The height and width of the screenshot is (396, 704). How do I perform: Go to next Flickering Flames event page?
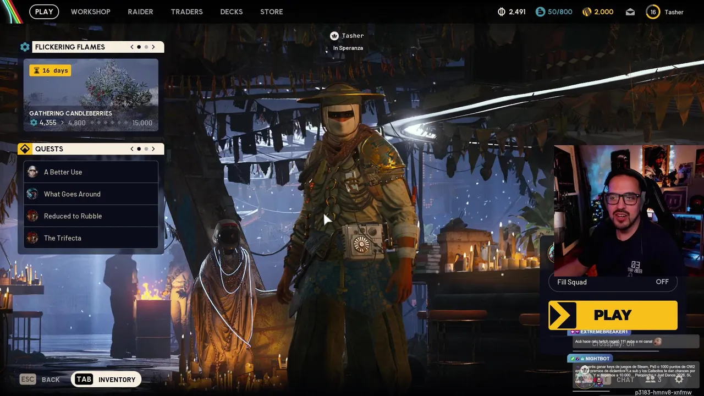point(153,47)
